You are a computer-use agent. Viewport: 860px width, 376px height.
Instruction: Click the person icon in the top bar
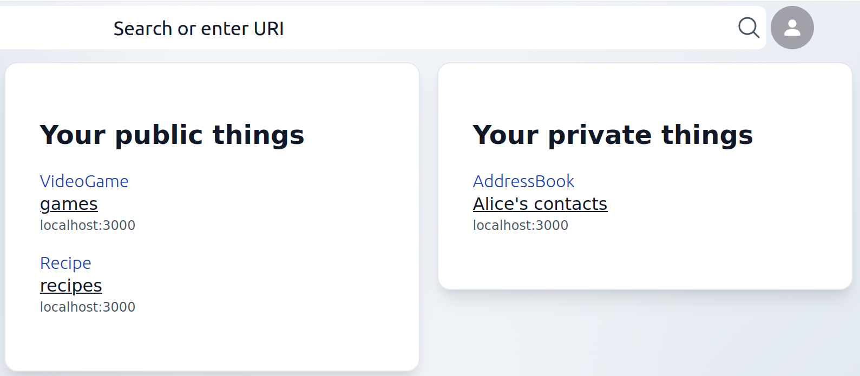pyautogui.click(x=792, y=27)
